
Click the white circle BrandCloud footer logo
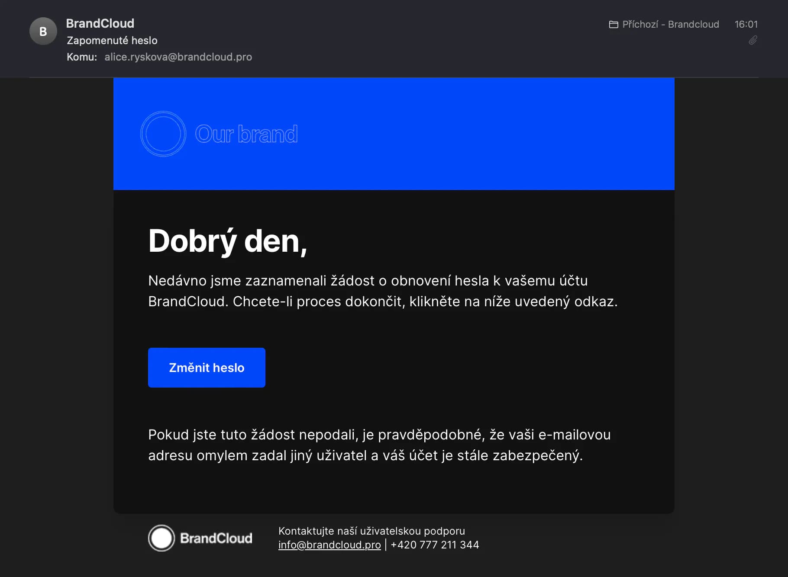point(161,538)
